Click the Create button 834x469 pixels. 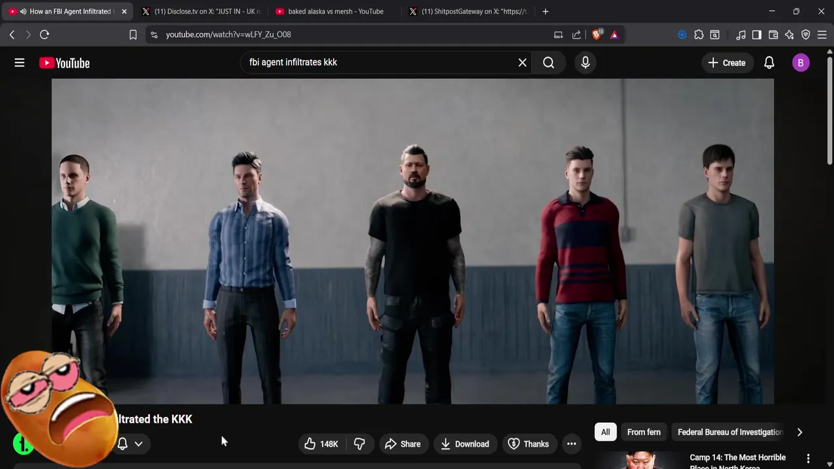(x=726, y=63)
